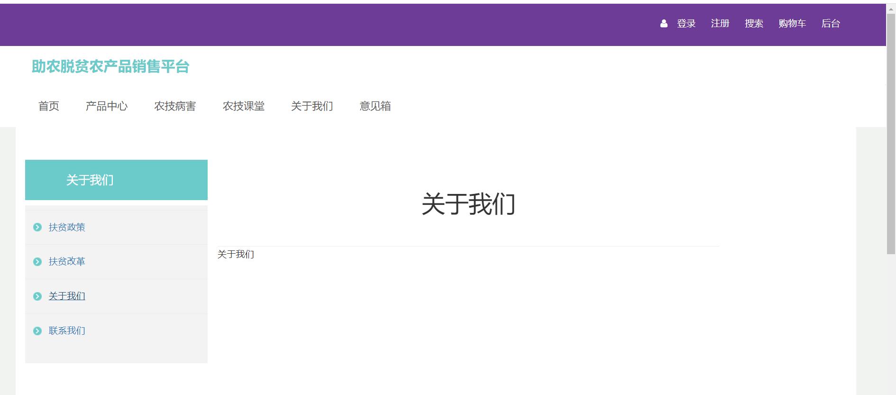Open 扶贫政策 in the sidebar
The image size is (896, 395).
[x=67, y=227]
